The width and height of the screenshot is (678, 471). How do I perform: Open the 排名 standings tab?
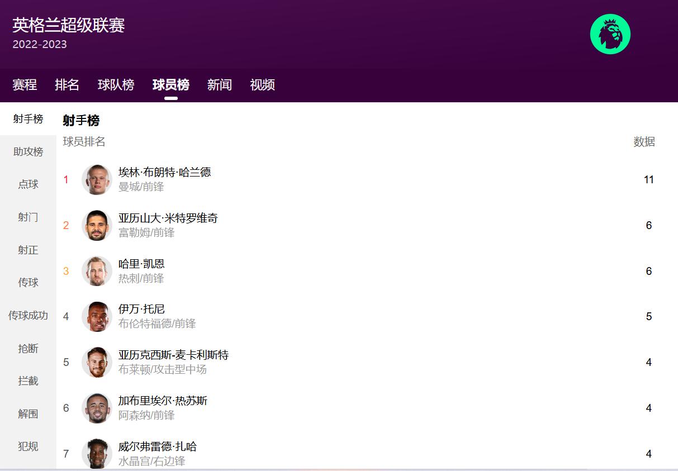pyautogui.click(x=67, y=85)
